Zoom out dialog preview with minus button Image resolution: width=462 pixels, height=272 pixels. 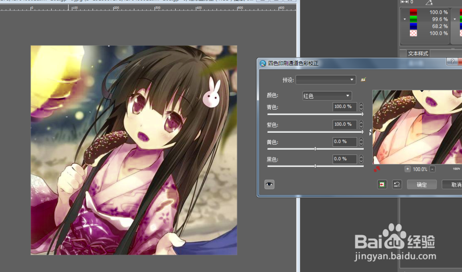tap(432, 169)
